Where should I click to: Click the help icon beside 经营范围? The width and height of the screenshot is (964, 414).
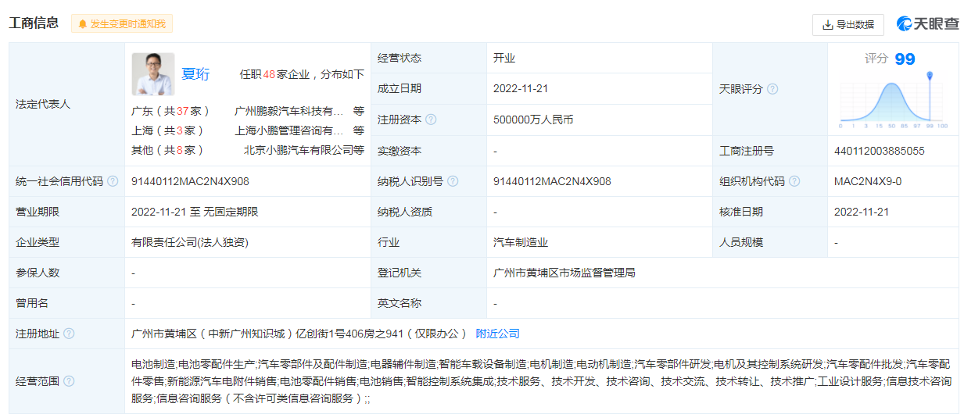pos(69,381)
